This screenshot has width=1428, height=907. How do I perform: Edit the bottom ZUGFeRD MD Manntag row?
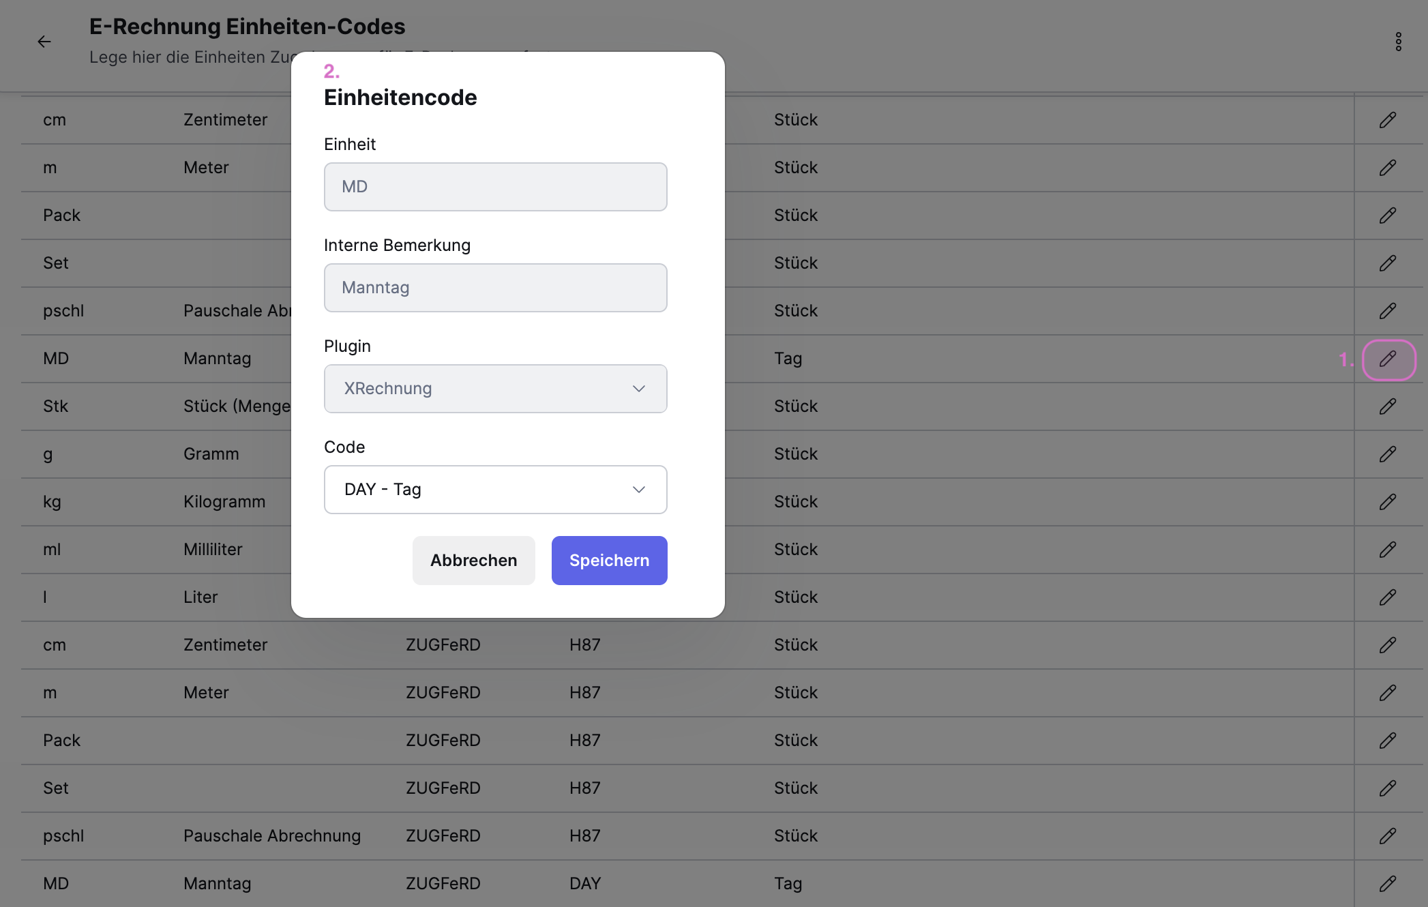[1388, 884]
